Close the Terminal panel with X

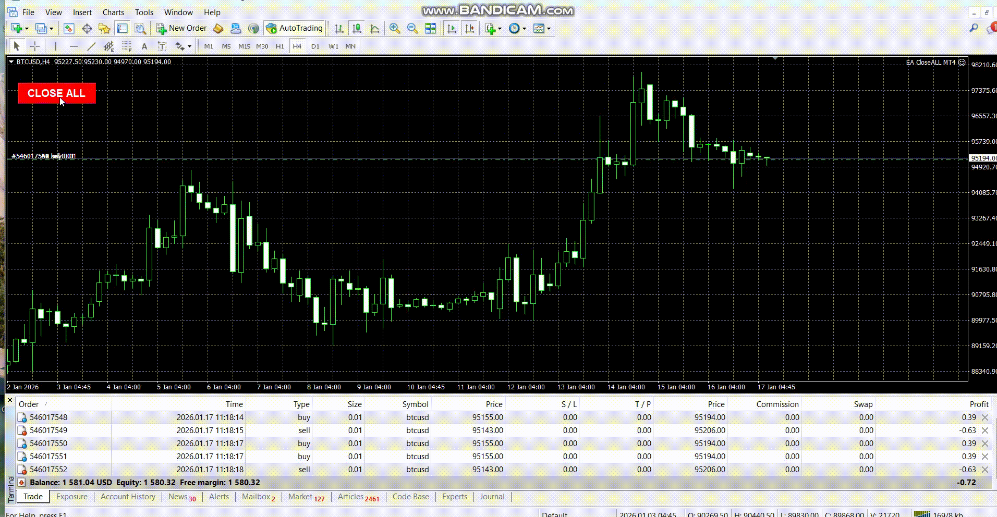pos(10,400)
